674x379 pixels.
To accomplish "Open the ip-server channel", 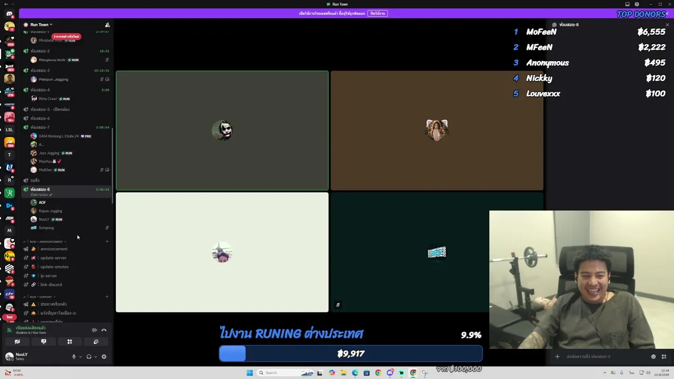I will [49, 276].
